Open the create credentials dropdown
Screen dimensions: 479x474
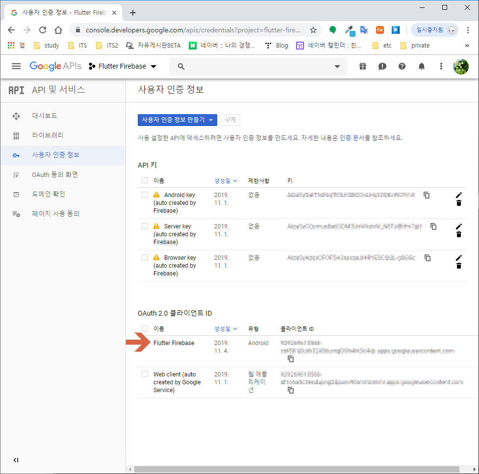pos(177,120)
